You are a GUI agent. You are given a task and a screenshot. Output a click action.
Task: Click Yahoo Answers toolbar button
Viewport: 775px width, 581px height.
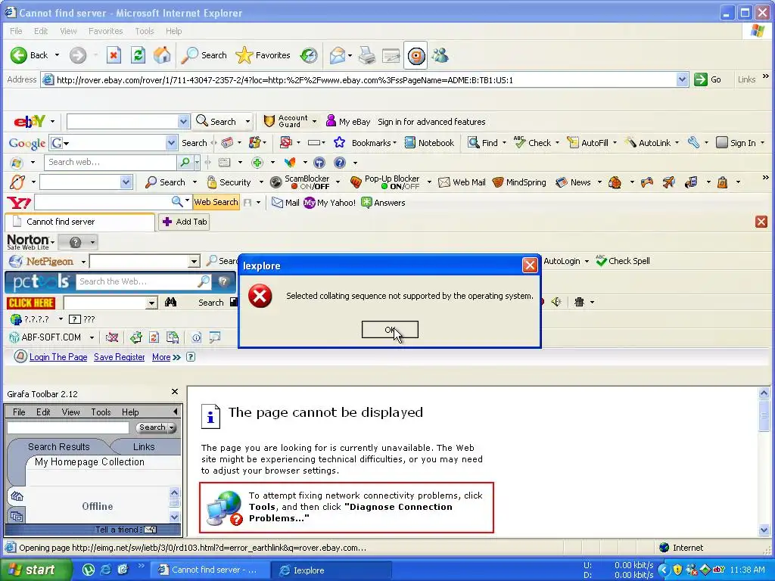click(383, 203)
